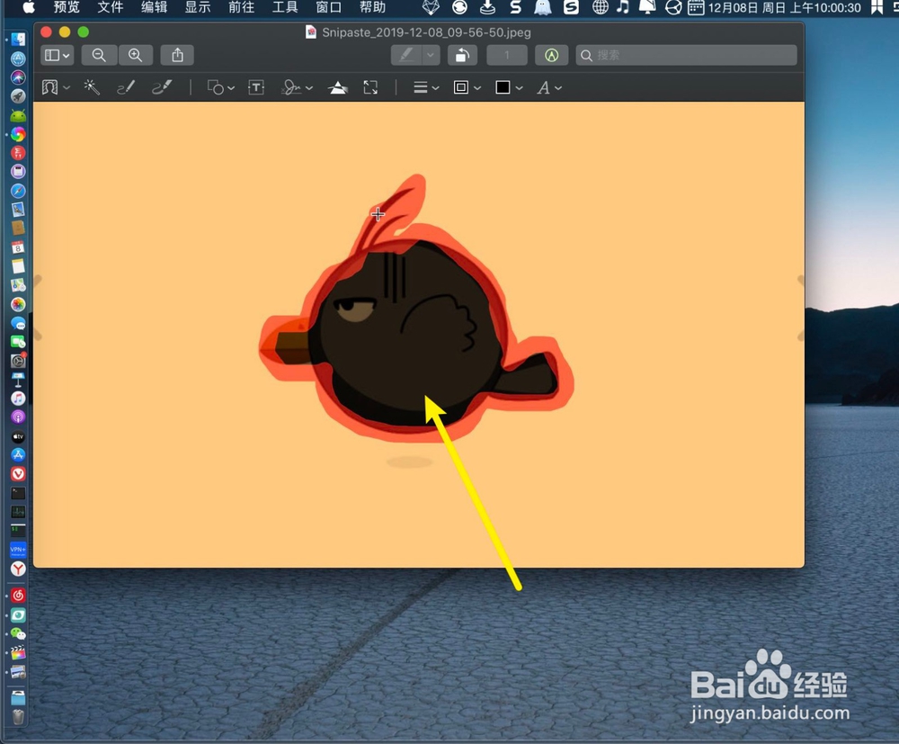
Task: Open the black Fill Color swatch
Action: click(x=503, y=87)
